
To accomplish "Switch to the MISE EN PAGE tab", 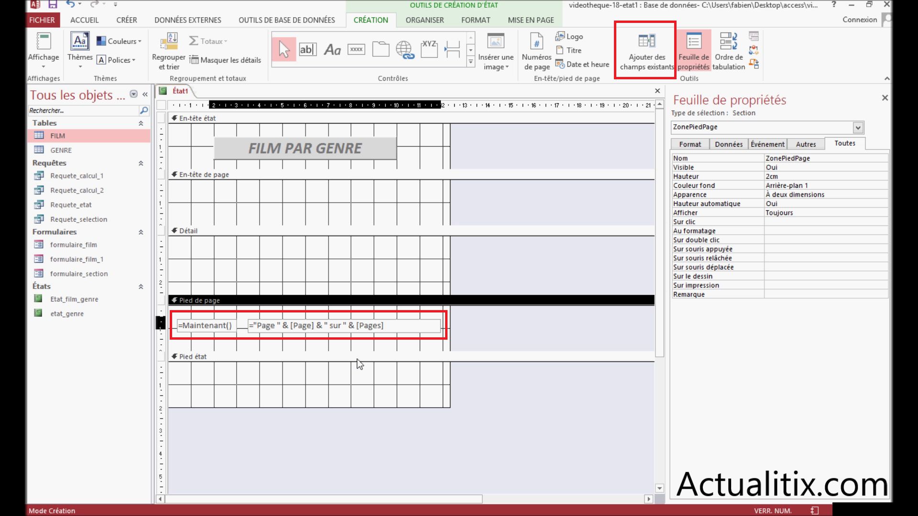I will click(x=531, y=20).
